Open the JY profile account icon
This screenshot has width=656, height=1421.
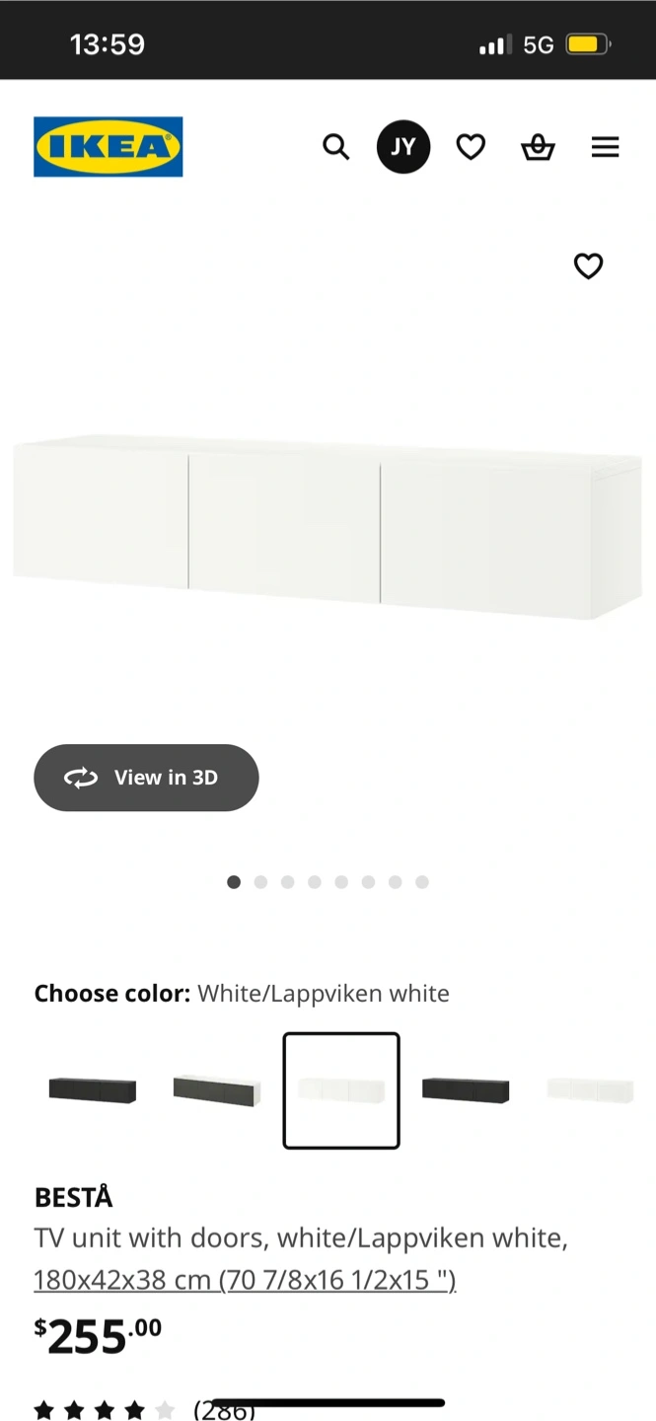[x=403, y=147]
